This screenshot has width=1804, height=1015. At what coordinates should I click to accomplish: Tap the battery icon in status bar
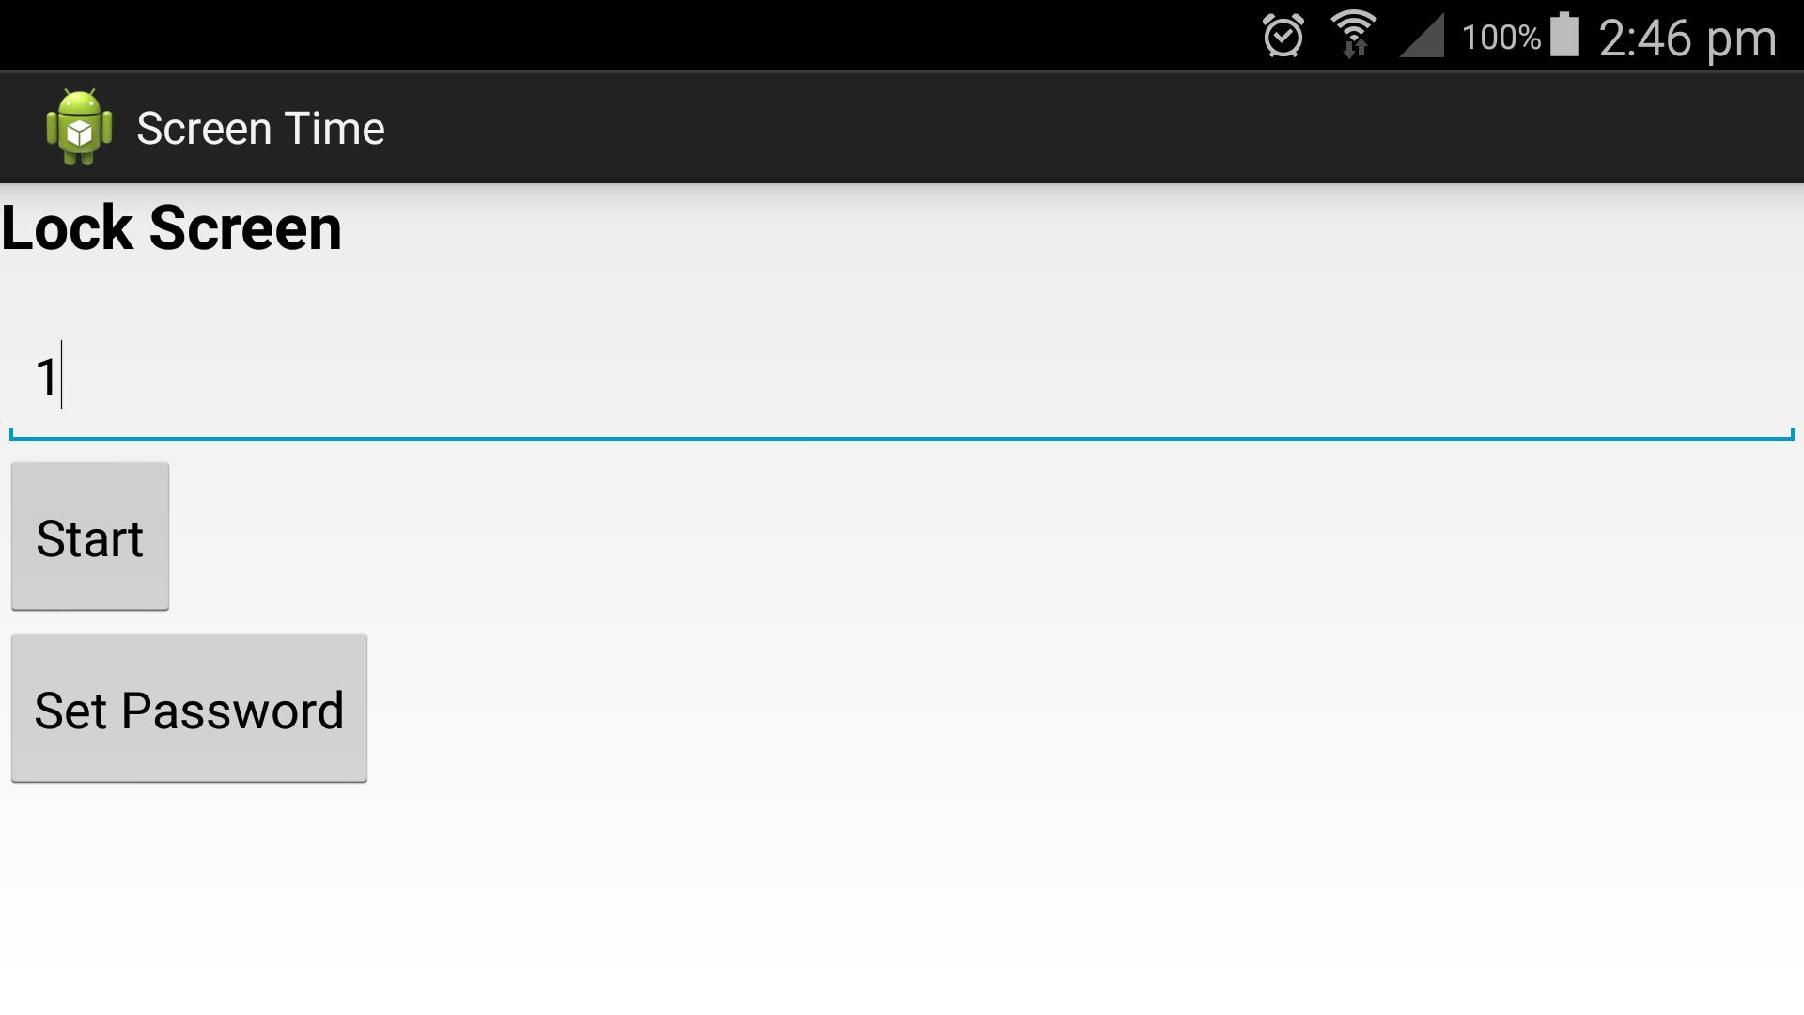[1563, 35]
